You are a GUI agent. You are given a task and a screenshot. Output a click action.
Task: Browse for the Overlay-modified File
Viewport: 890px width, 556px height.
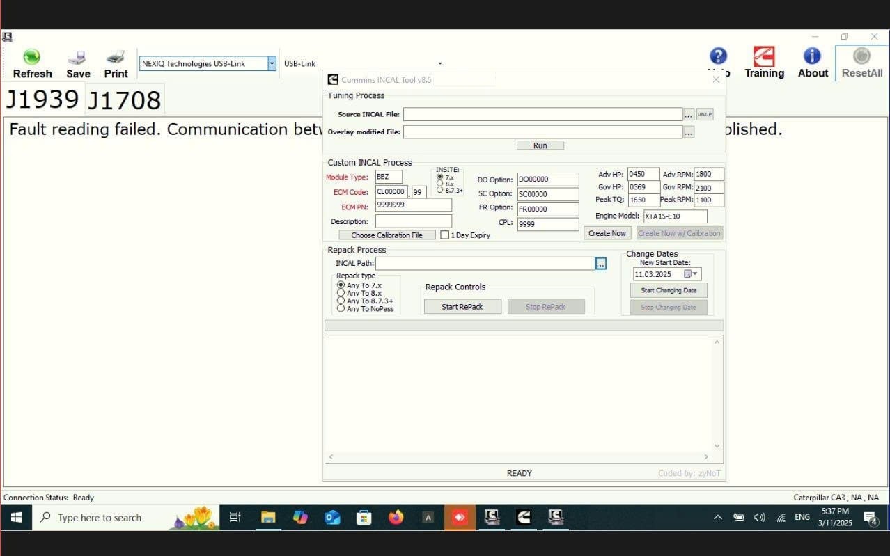pos(689,132)
